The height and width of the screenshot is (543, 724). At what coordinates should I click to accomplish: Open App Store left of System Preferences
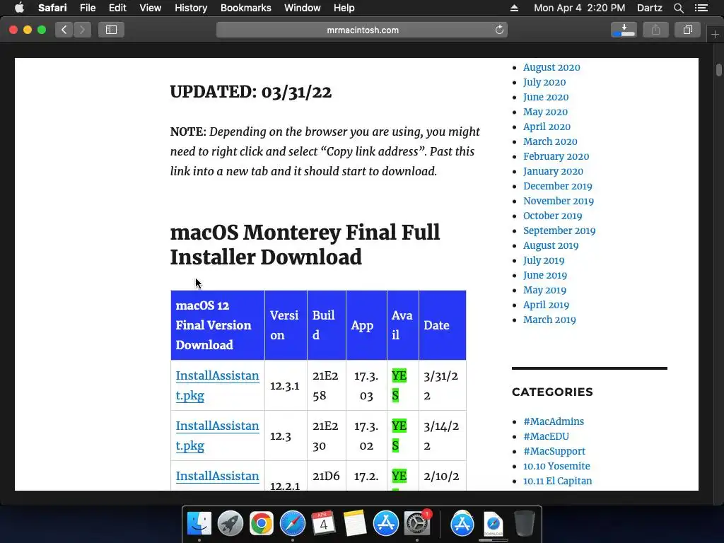point(386,524)
